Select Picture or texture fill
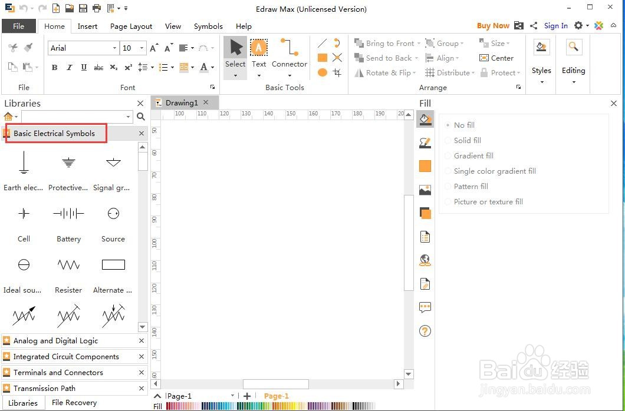 click(x=483, y=202)
